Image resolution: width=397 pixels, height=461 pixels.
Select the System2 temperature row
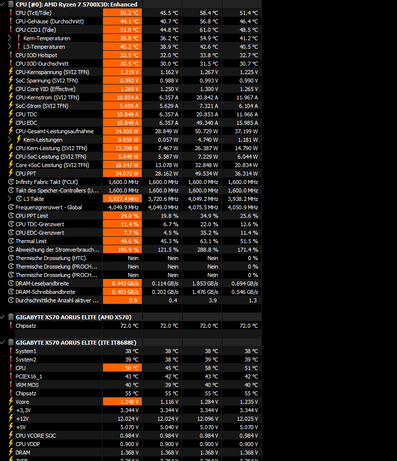(x=134, y=360)
